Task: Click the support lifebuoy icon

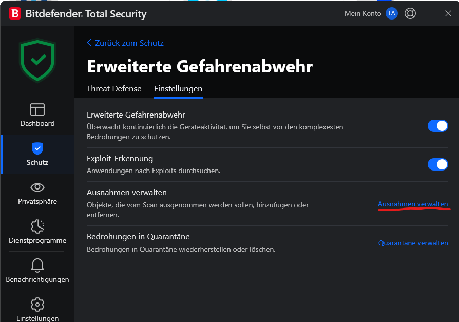Action: [410, 13]
